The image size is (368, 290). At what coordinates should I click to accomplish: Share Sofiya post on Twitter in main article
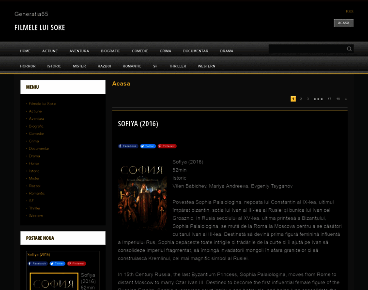(x=148, y=146)
